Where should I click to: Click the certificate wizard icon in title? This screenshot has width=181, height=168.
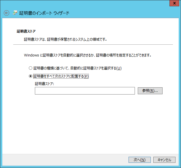tap(15, 13)
